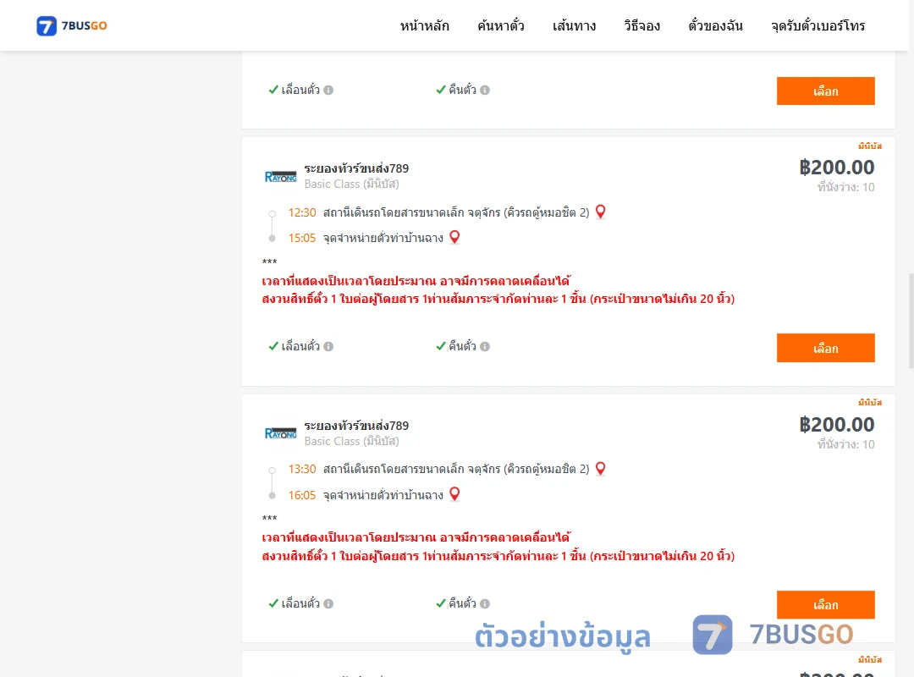The height and width of the screenshot is (677, 914).
Task: Open map pin for 12:30 departure station
Action: tap(600, 212)
